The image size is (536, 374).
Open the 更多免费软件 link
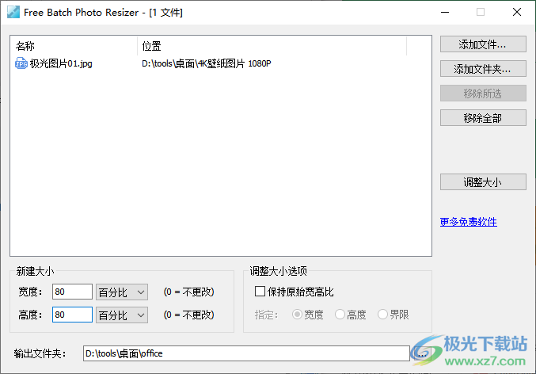click(469, 222)
